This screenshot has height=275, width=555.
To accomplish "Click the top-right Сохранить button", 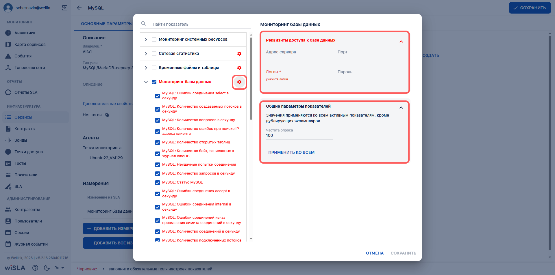I will [x=530, y=8].
